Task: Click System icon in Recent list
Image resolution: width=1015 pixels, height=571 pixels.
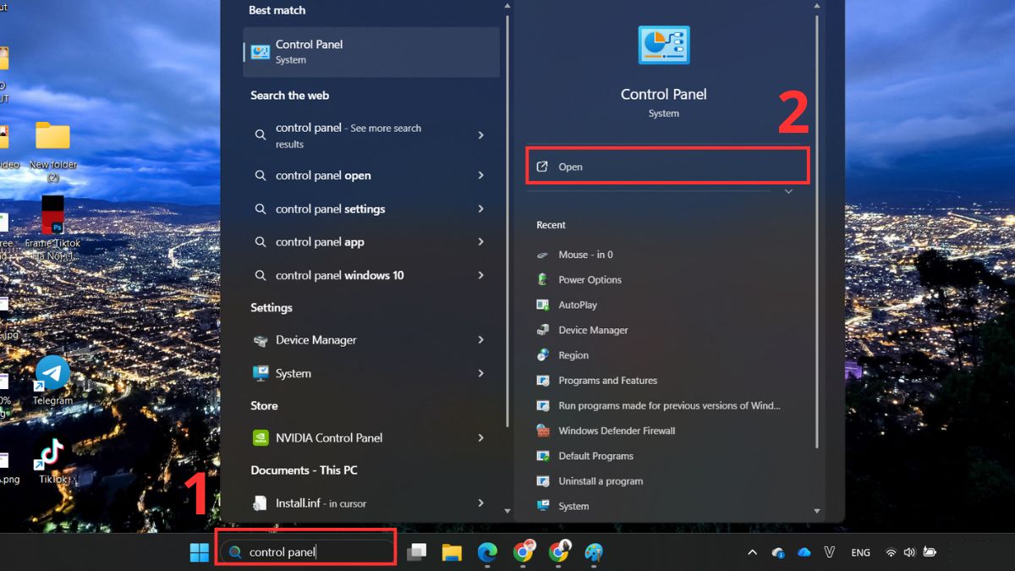Action: coord(543,506)
